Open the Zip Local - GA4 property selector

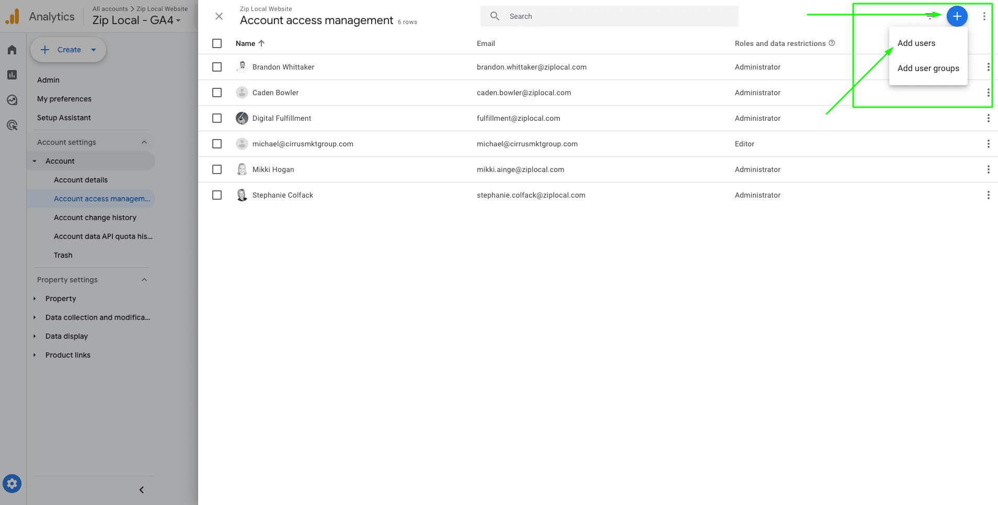(136, 20)
